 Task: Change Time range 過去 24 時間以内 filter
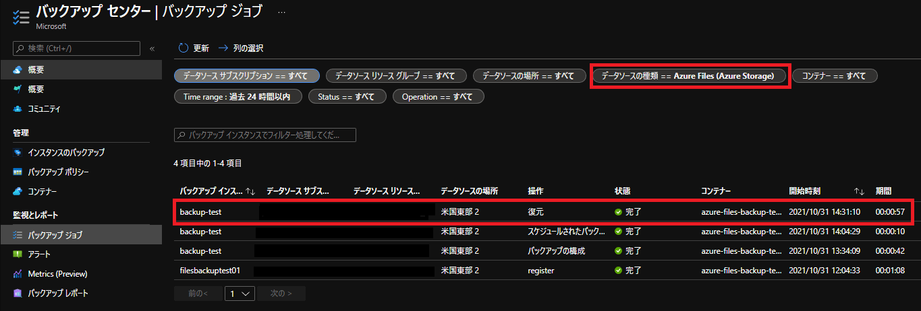pyautogui.click(x=237, y=97)
